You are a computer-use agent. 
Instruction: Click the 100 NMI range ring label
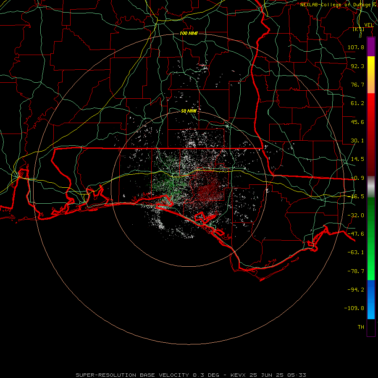click(189, 33)
